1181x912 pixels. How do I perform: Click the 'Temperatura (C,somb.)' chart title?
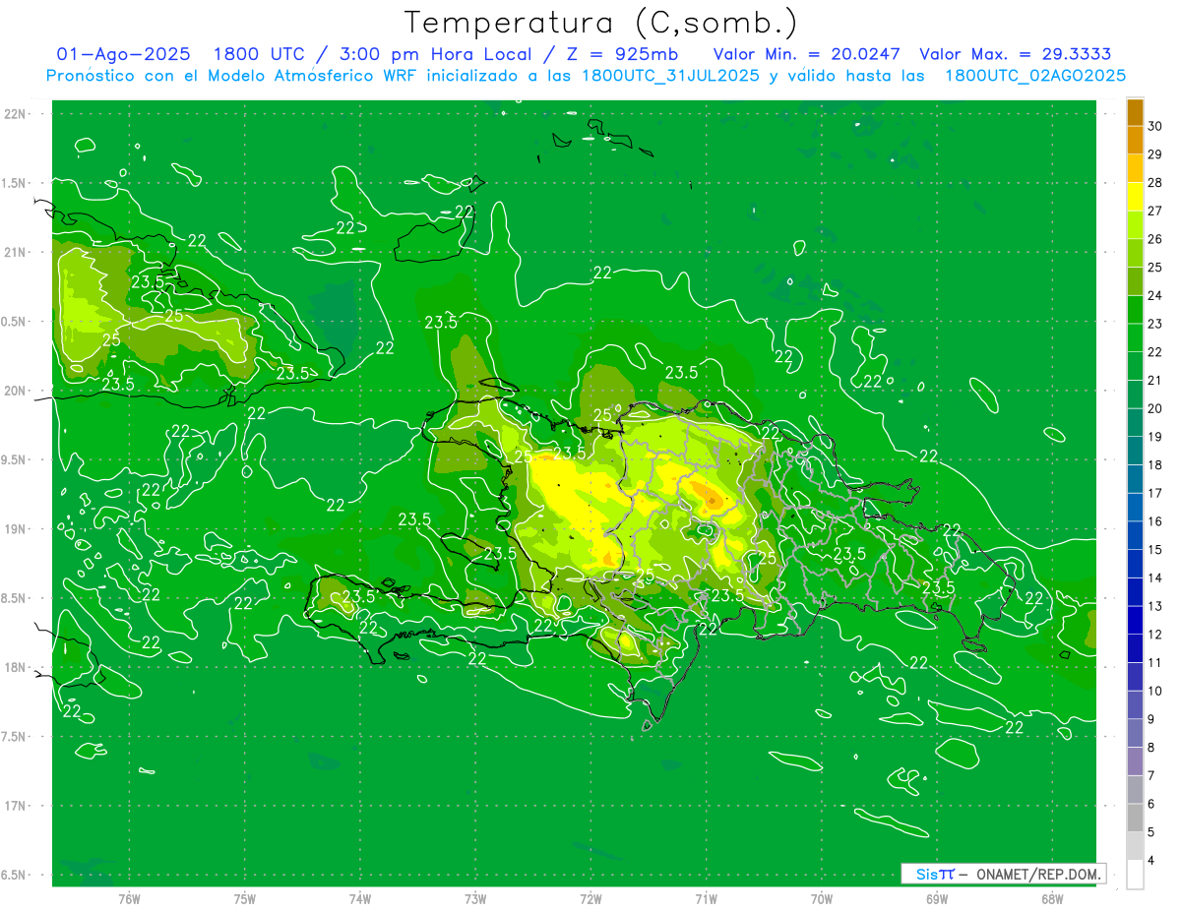[600, 24]
